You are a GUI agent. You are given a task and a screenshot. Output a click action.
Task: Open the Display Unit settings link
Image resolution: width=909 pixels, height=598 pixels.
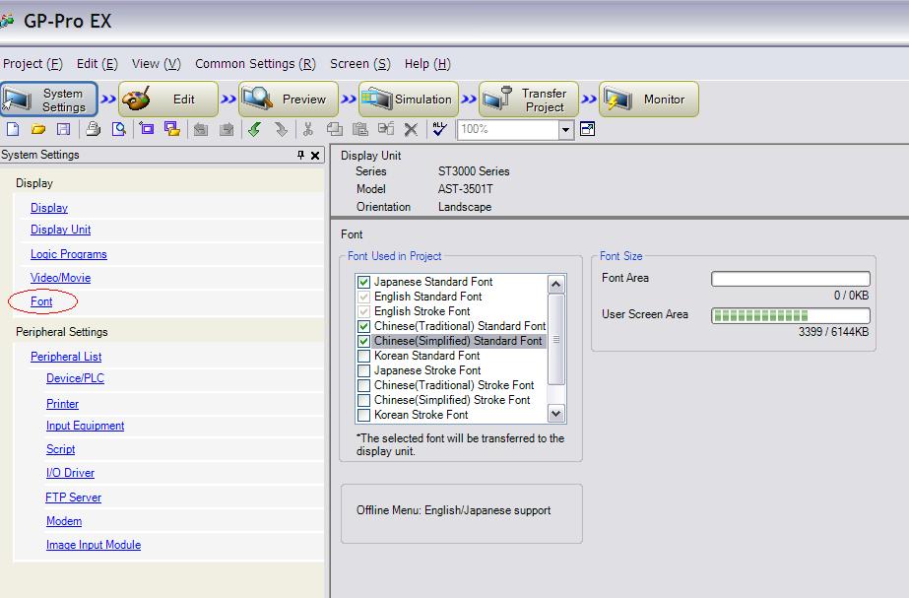tap(60, 230)
